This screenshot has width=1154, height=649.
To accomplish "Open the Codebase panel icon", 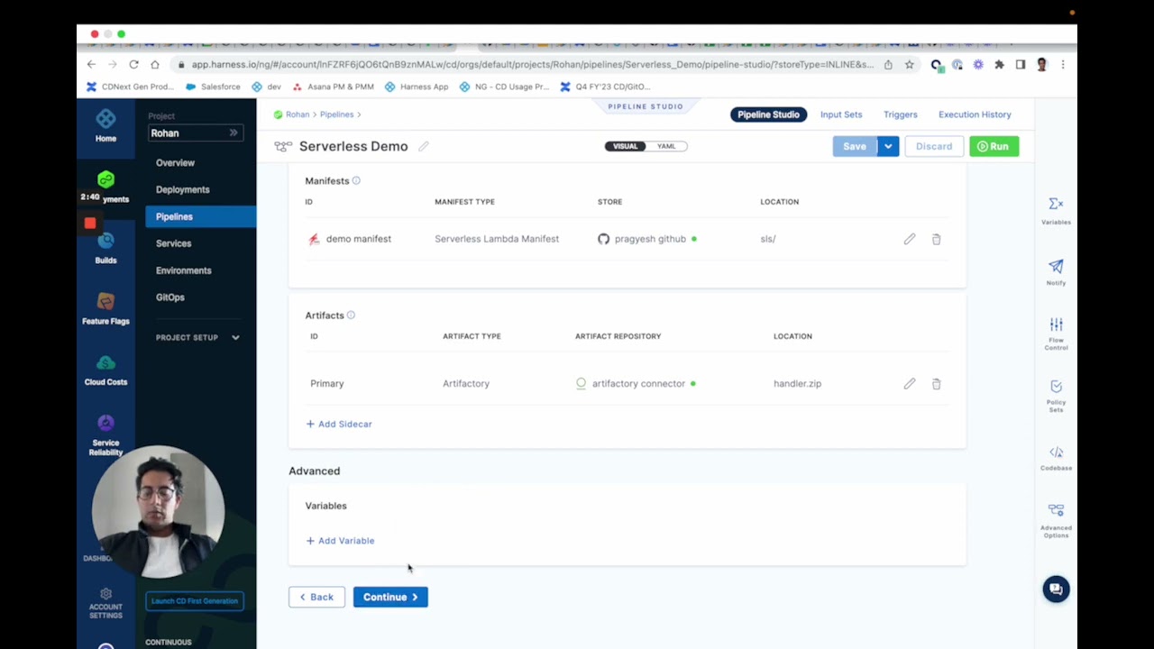I will point(1056,452).
